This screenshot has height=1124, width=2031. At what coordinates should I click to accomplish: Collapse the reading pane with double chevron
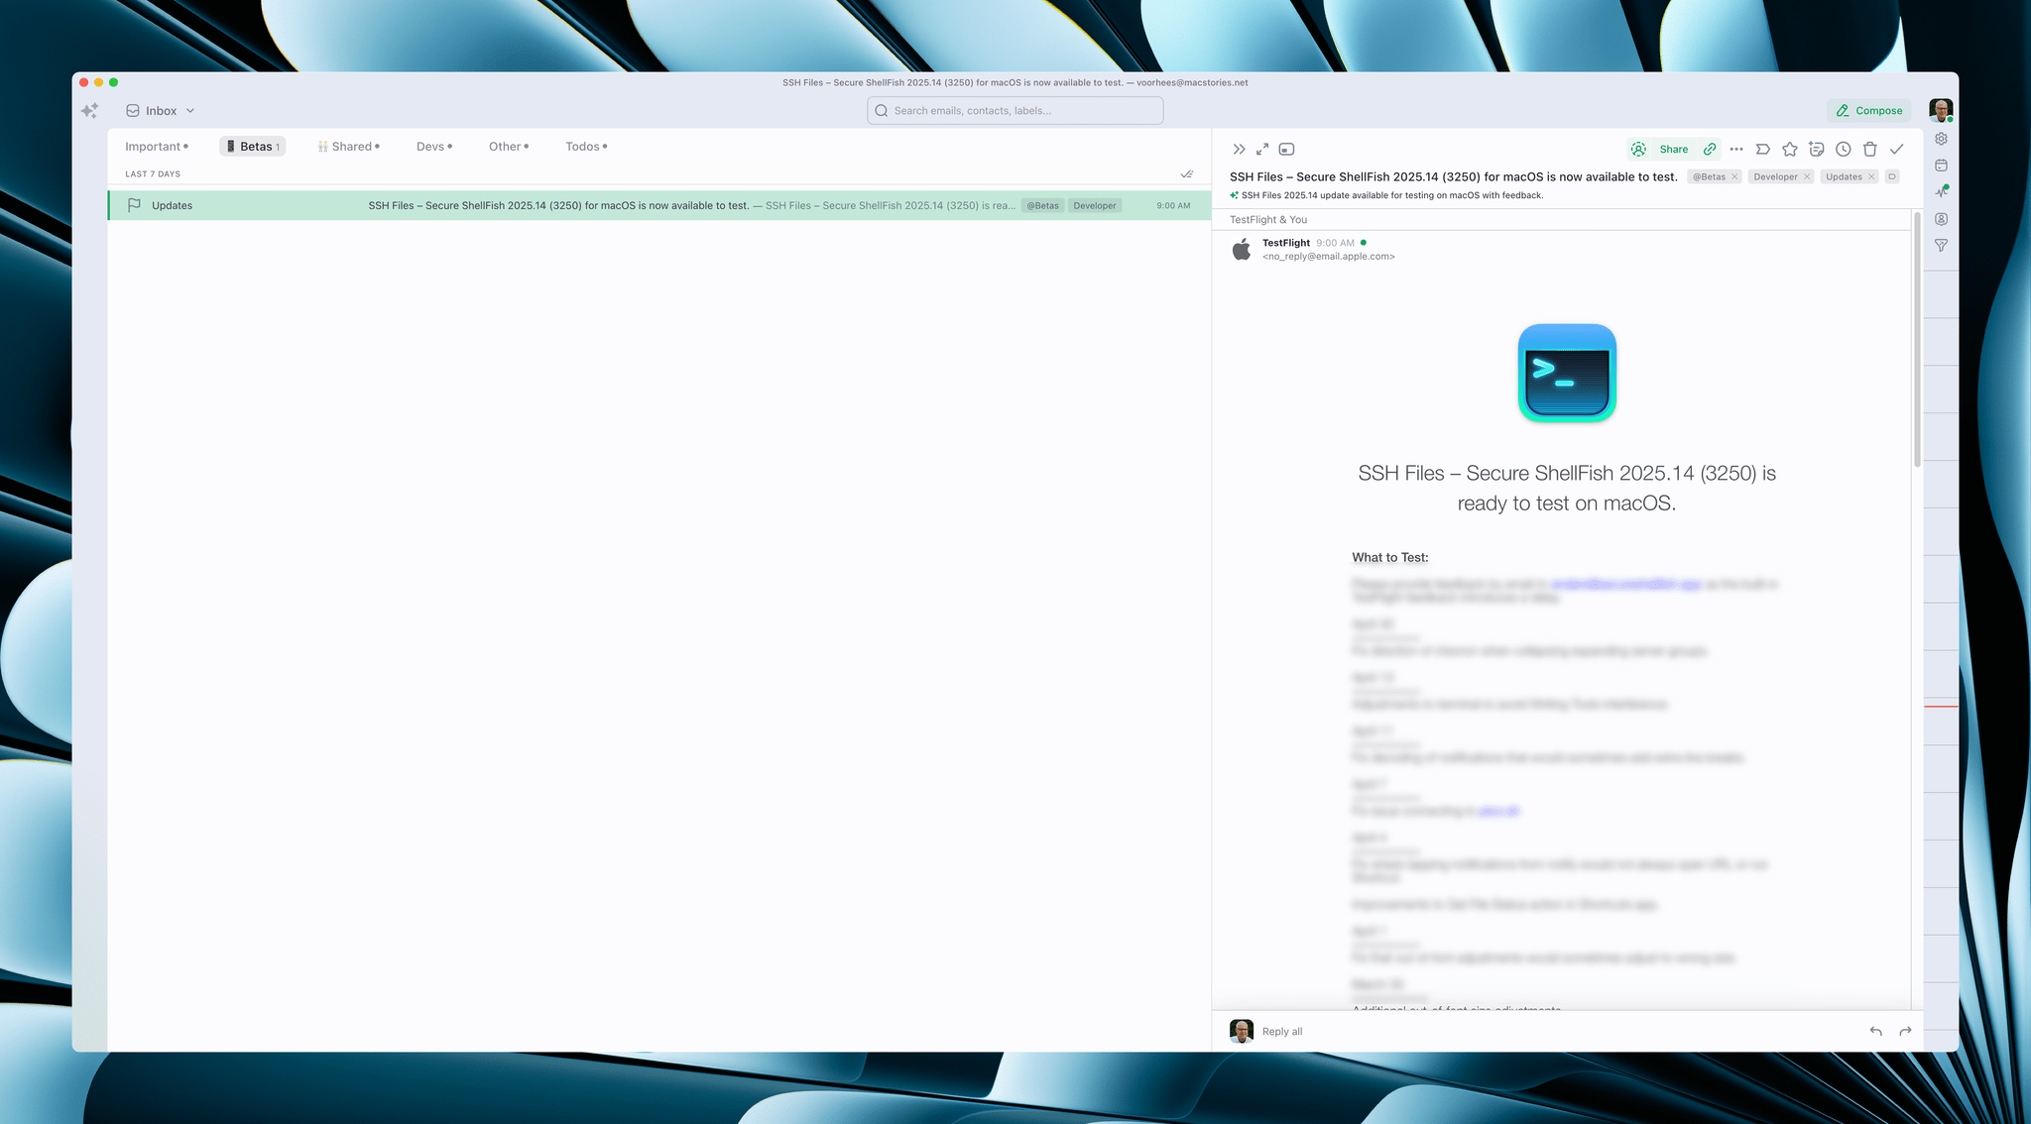click(x=1239, y=150)
